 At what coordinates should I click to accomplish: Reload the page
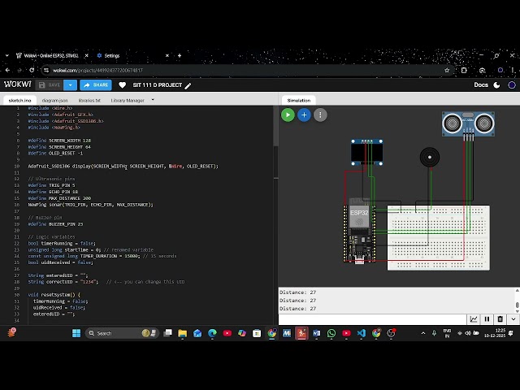click(32, 71)
